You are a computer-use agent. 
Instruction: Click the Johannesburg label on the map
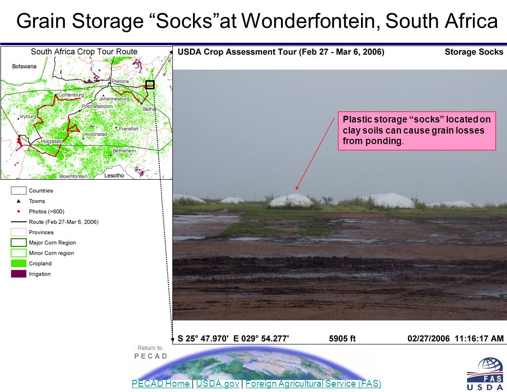(114, 98)
